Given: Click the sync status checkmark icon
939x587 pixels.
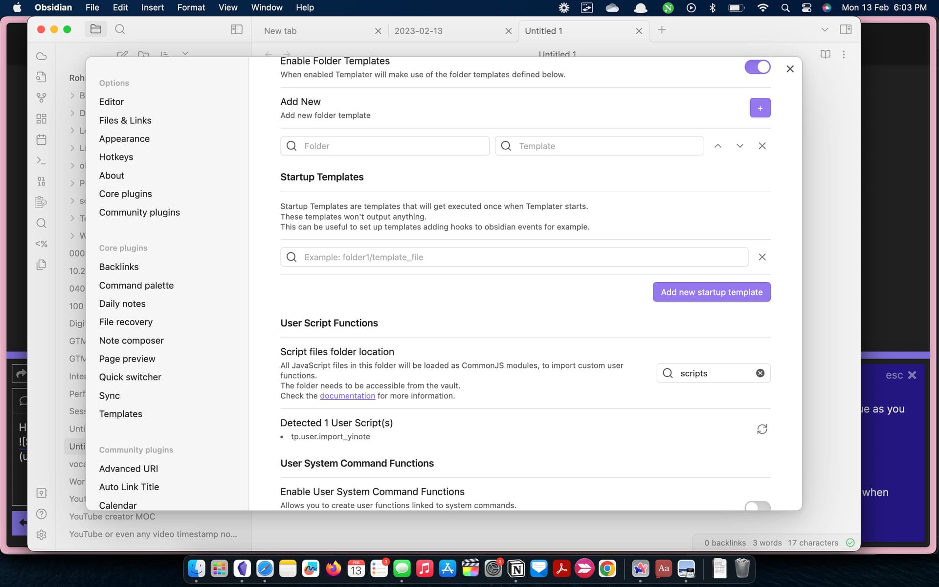Looking at the screenshot, I should [850, 542].
